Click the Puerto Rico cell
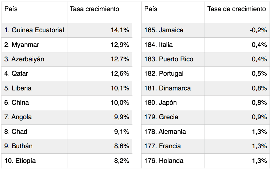The image size is (272, 170). click(173, 59)
